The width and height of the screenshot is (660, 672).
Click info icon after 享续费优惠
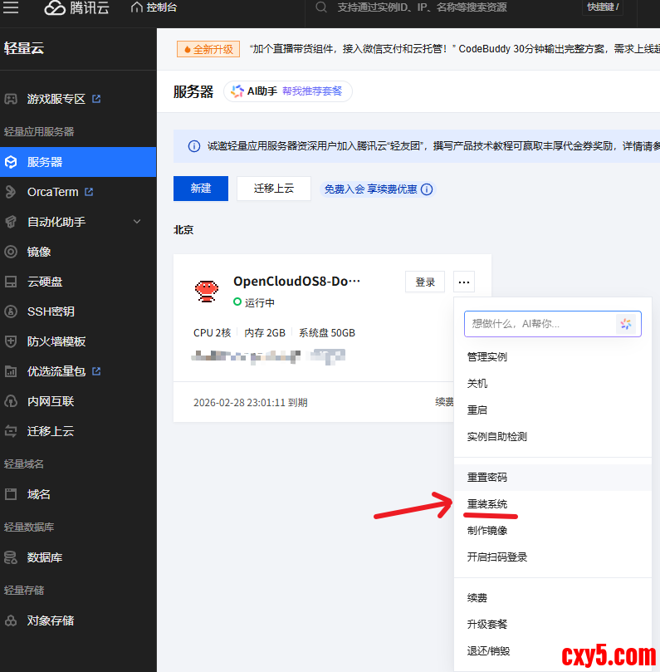(x=427, y=189)
